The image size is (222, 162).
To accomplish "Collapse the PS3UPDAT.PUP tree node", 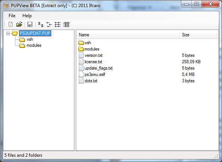I will [x=8, y=33].
